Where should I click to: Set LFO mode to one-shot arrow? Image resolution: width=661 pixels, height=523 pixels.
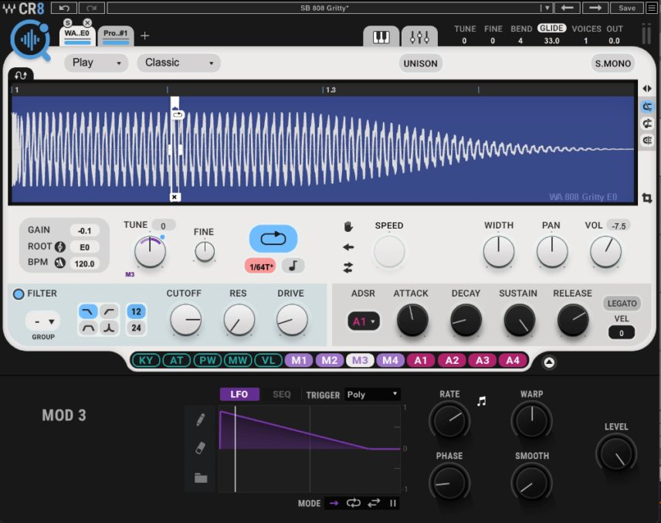point(334,503)
